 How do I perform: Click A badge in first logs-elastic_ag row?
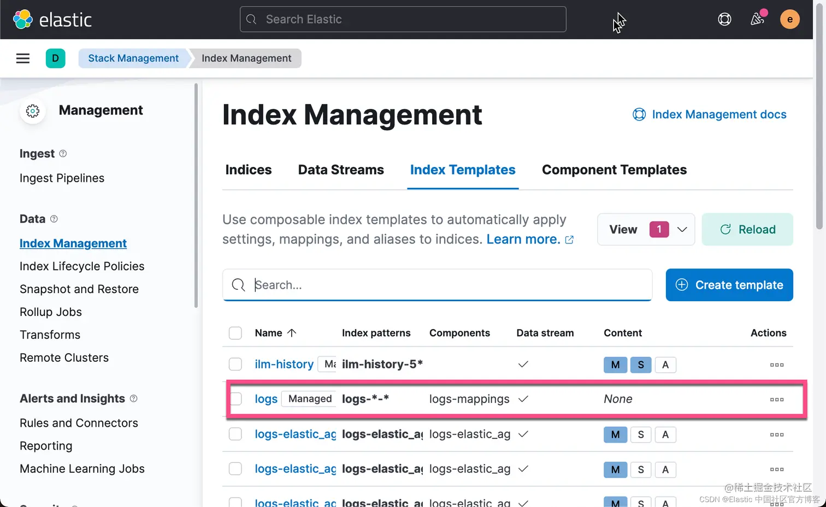click(x=665, y=435)
